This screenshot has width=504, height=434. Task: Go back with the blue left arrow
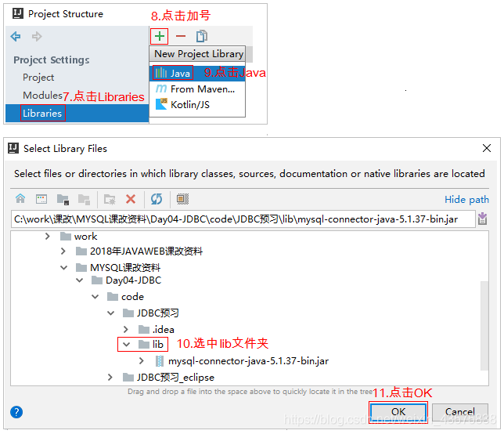point(16,36)
